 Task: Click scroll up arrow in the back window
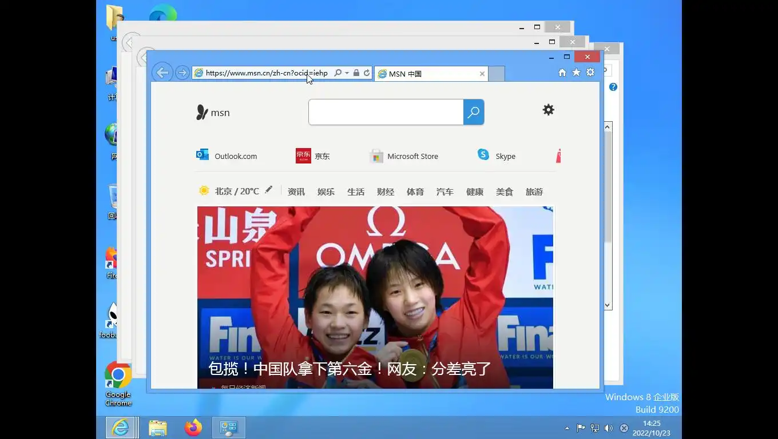coord(608,126)
